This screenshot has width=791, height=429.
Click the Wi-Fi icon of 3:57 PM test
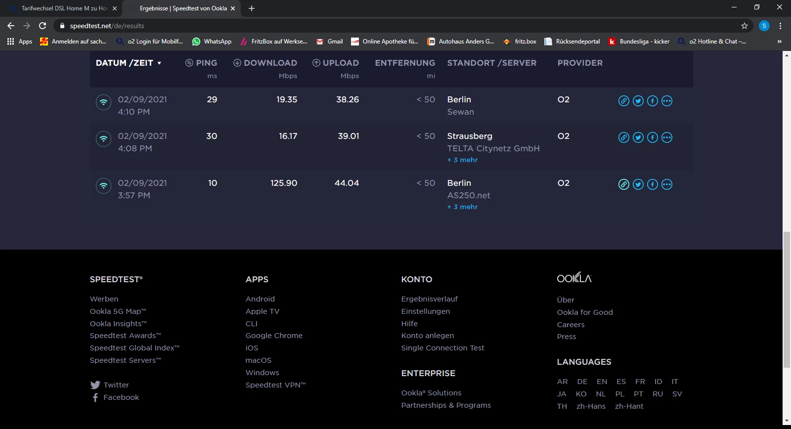coord(103,186)
